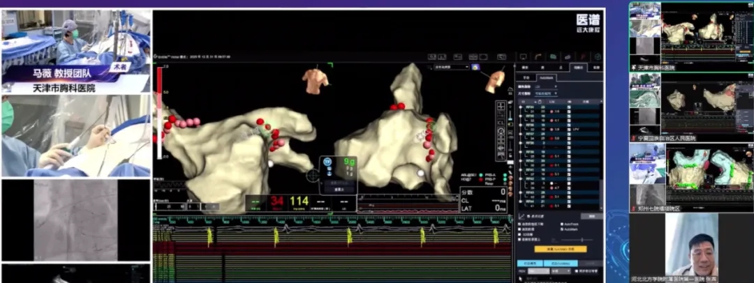Open the second dropdown under AutoMark tab

click(x=547, y=93)
